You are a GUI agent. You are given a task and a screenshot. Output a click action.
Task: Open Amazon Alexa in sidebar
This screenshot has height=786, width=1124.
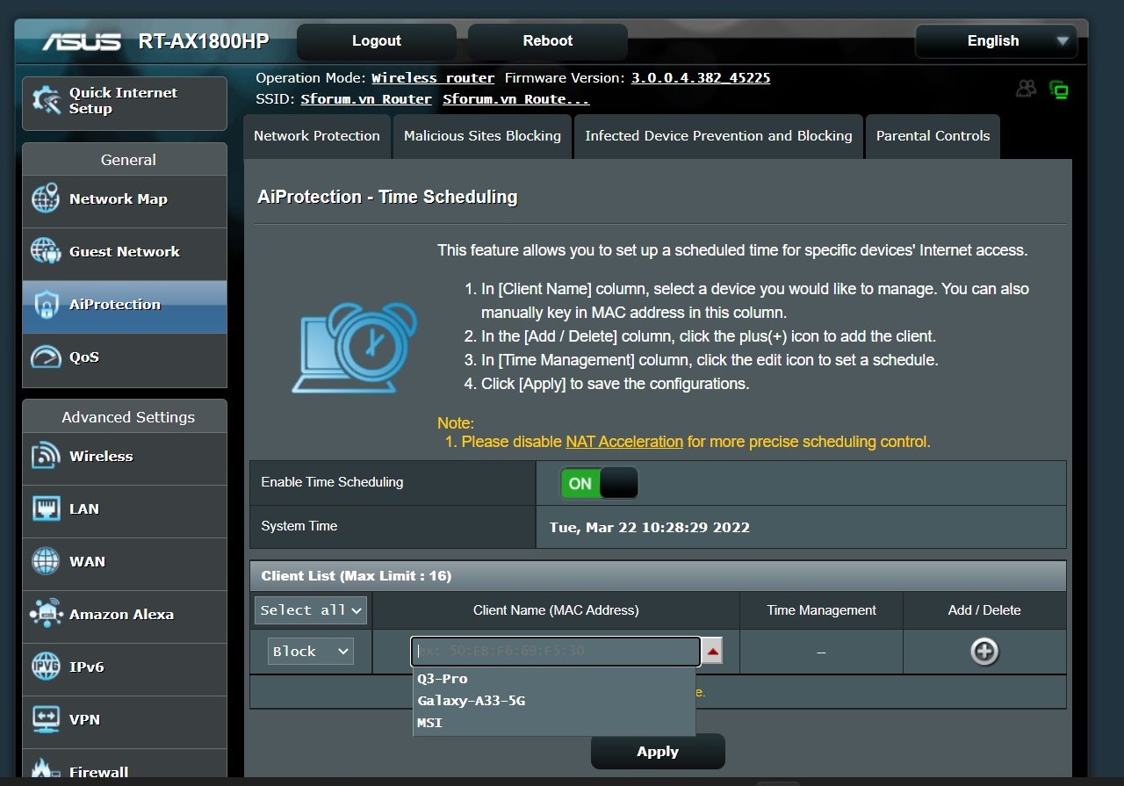pos(125,617)
